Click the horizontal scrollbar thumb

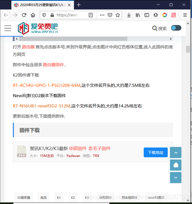(x=73, y=39)
